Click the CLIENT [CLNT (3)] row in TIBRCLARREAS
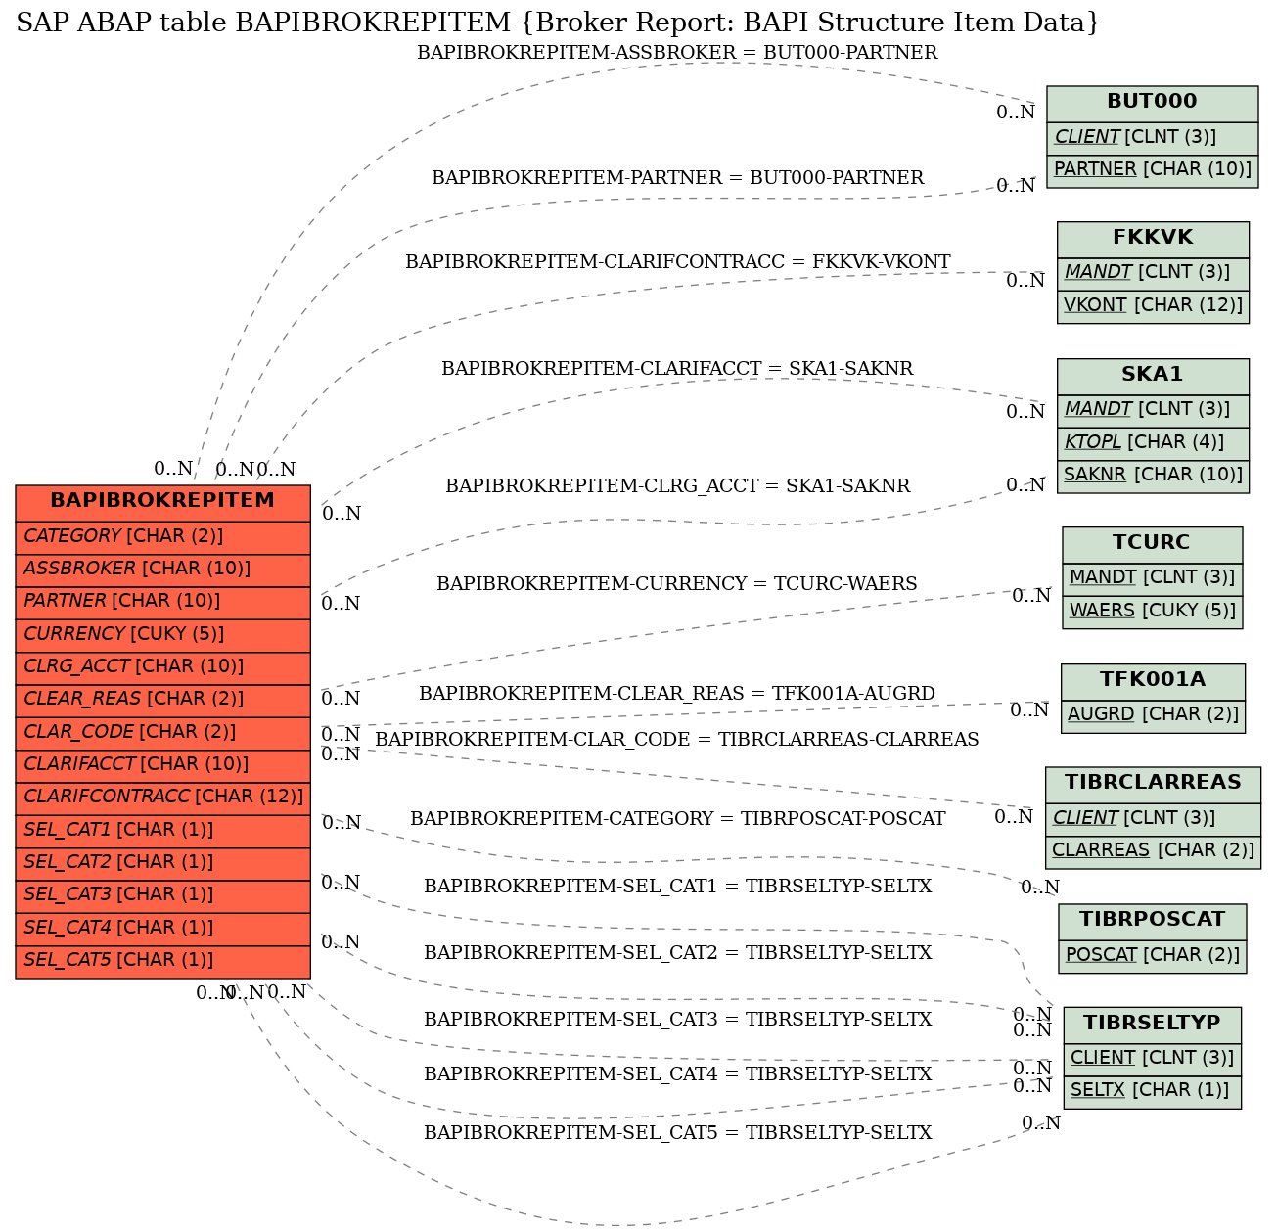Viewport: 1276px width, 1231px height. [x=1153, y=819]
